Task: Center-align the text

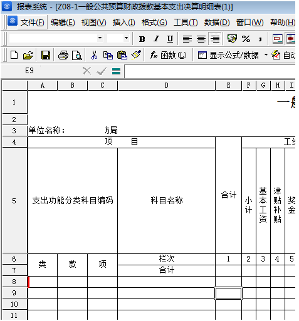Action: 201,39
